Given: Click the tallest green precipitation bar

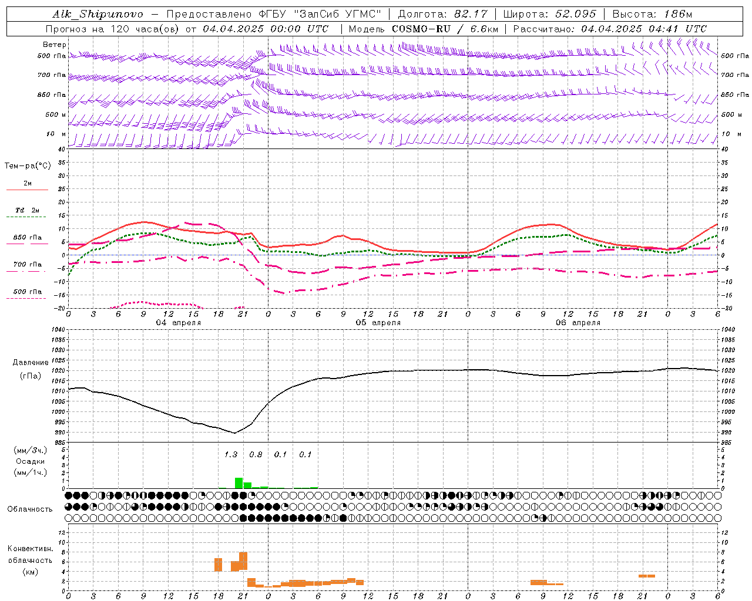Looking at the screenshot, I should (x=239, y=483).
